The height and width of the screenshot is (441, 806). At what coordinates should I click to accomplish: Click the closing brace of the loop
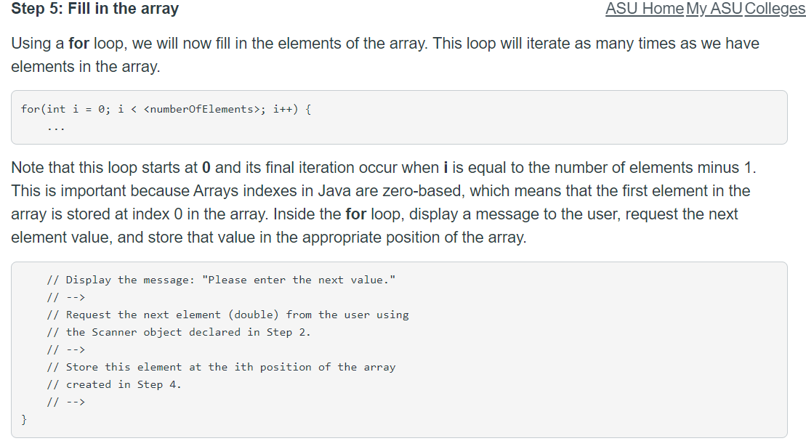click(x=23, y=418)
